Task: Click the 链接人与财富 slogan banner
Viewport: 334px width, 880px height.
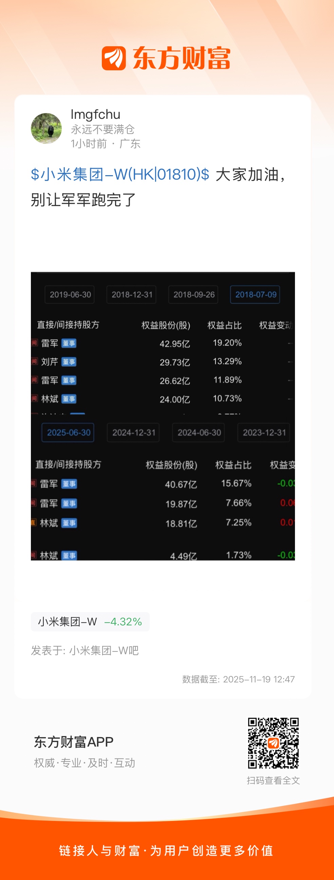Action: pos(166,850)
